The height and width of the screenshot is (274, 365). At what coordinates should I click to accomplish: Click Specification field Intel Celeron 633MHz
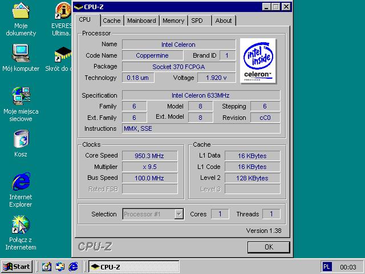point(201,95)
